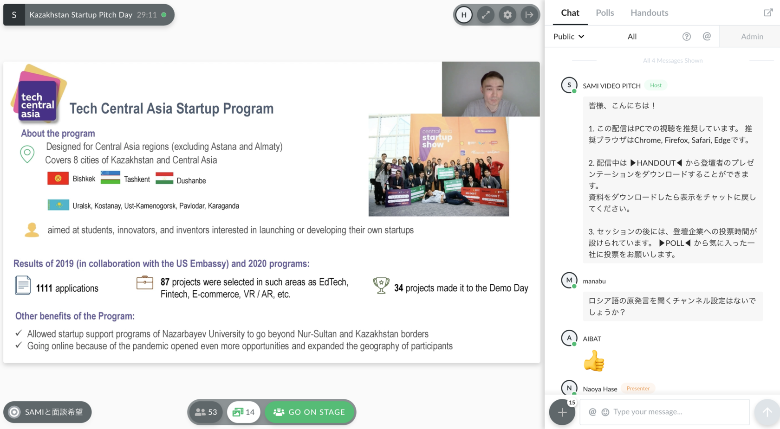The height and width of the screenshot is (429, 780).
Task: Select the Admin chat tab
Action: [752, 37]
